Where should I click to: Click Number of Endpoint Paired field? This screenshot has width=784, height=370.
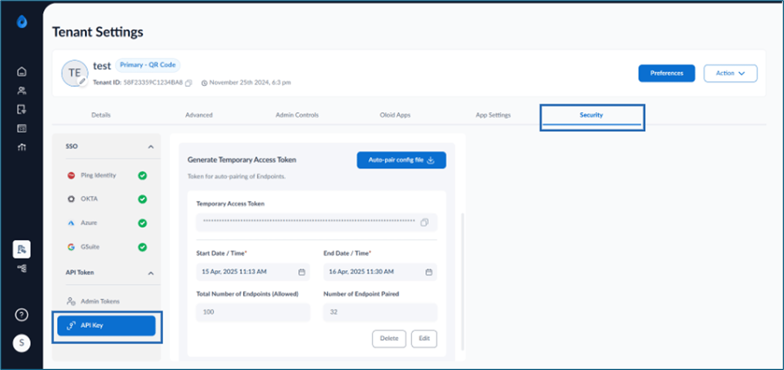click(x=380, y=312)
